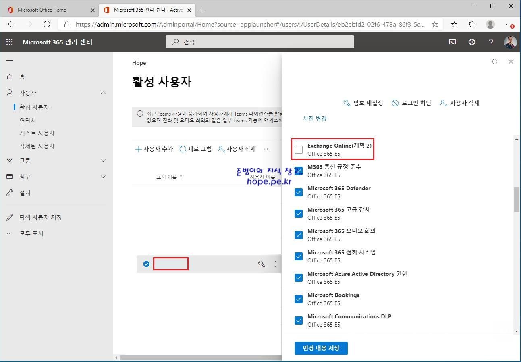This screenshot has height=362, width=521.
Task: Open browser settings and more menu
Action: [x=510, y=24]
